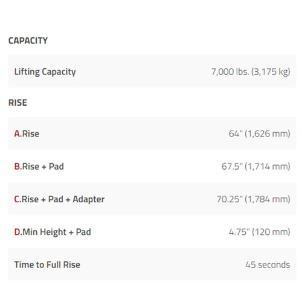302x302 pixels.
Task: Select the Rise + Pad label
Action: pyautogui.click(x=43, y=167)
